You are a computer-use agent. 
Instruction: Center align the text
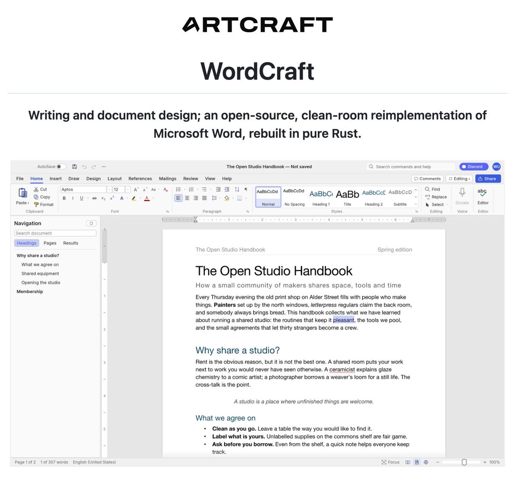click(x=187, y=198)
